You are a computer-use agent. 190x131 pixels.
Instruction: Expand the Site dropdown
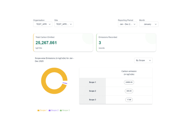pyautogui.click(x=64, y=24)
